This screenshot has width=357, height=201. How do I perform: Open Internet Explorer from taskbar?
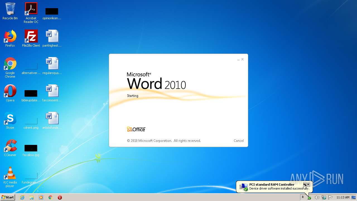click(22, 197)
